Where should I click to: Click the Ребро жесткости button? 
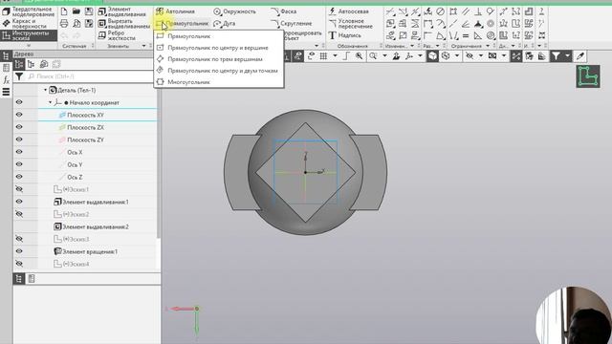coord(117,35)
